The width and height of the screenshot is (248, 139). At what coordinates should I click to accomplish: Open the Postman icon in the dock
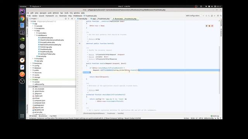(22, 74)
